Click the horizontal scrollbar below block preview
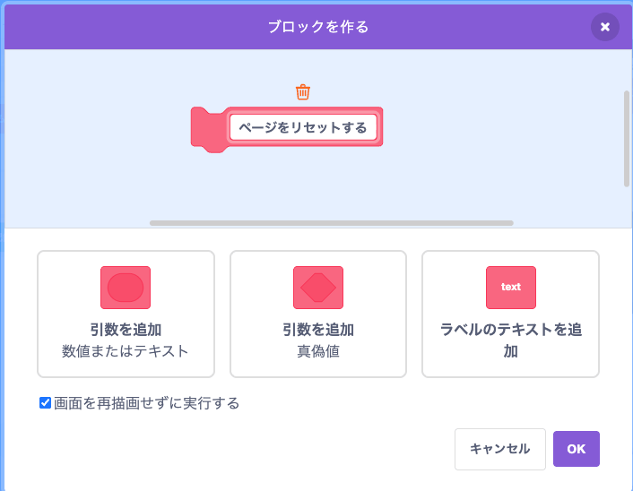 point(332,223)
